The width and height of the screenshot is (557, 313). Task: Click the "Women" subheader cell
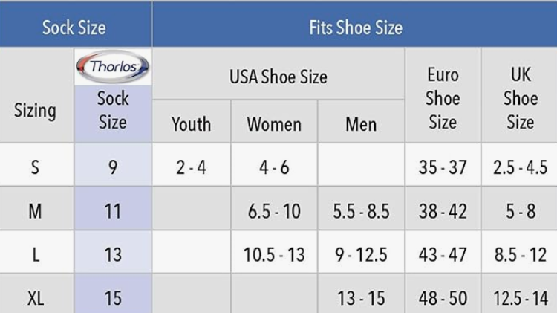click(x=274, y=123)
